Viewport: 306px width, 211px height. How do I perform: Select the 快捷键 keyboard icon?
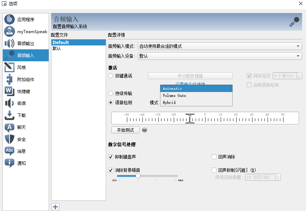click(10, 91)
